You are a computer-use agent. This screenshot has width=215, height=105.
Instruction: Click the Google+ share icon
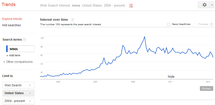pos(131,6)
